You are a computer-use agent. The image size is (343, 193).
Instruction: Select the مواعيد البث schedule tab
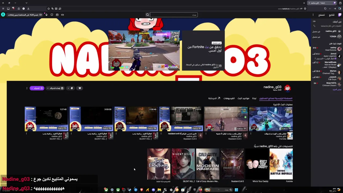(243, 98)
